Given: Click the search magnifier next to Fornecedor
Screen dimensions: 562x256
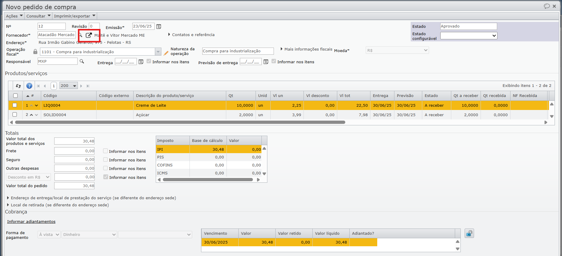Looking at the screenshot, I should (x=80, y=35).
